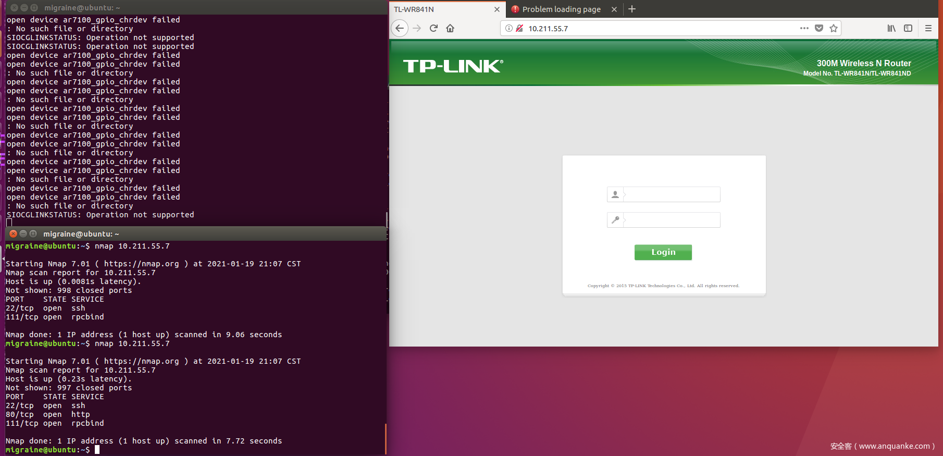
Task: Click the Model No. TL-WR841N/TL-WR841ND text
Action: [x=857, y=73]
